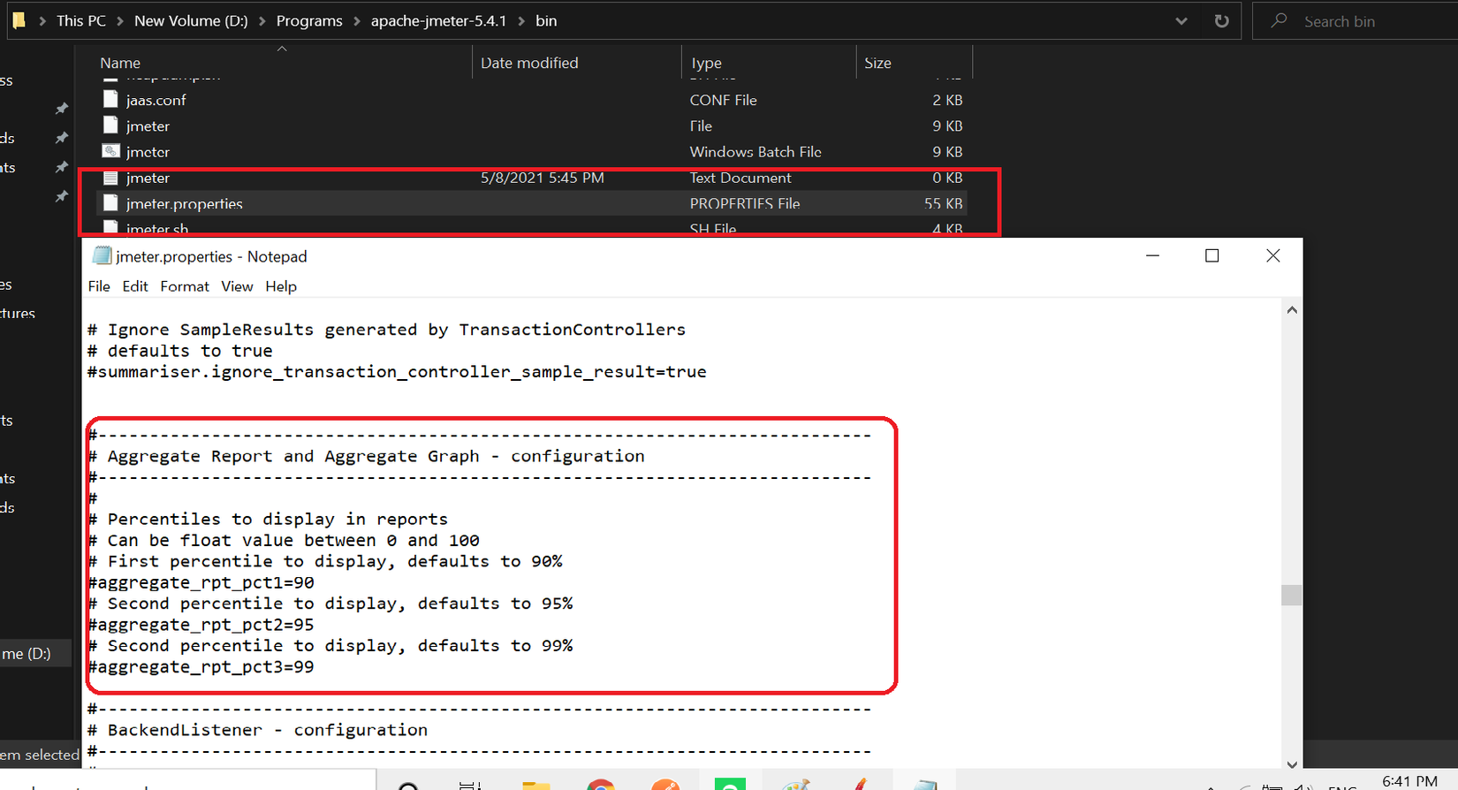
Task: Click the bin breadcrumb segment
Action: [546, 21]
